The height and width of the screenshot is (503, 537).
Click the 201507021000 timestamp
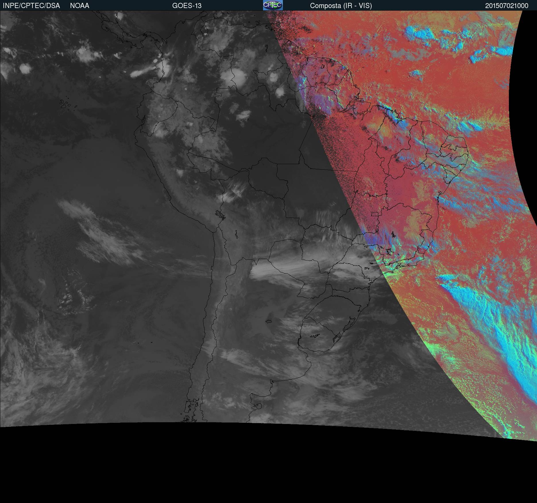click(507, 6)
